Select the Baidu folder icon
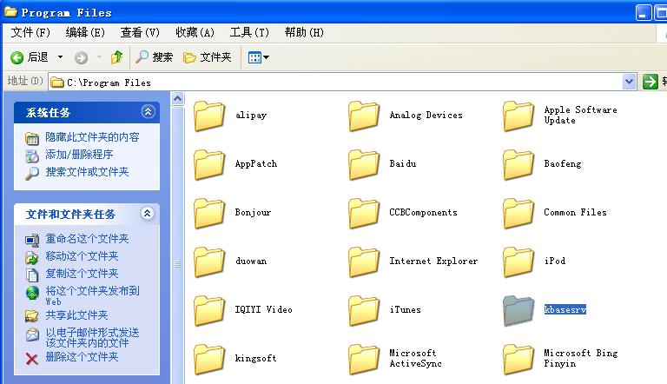The width and height of the screenshot is (667, 384). coord(363,164)
